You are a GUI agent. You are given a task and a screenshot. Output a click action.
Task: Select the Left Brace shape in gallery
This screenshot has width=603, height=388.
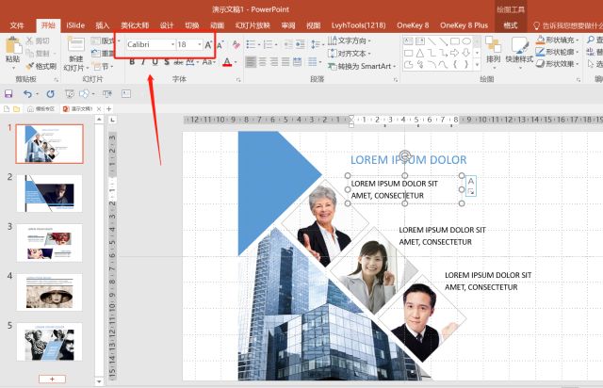coord(454,65)
